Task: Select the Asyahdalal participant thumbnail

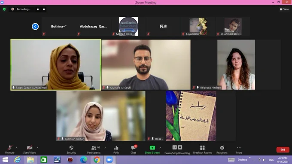Action: (x=198, y=27)
